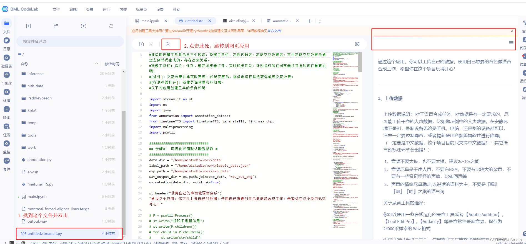The image size is (526, 244).
Task: Open the 可视化 sidebar panel icon
Action: coord(7,75)
